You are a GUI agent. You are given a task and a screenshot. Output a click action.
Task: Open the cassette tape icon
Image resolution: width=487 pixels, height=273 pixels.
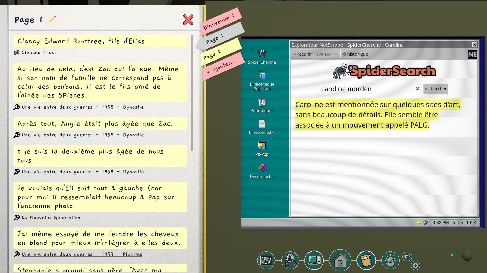point(407,256)
